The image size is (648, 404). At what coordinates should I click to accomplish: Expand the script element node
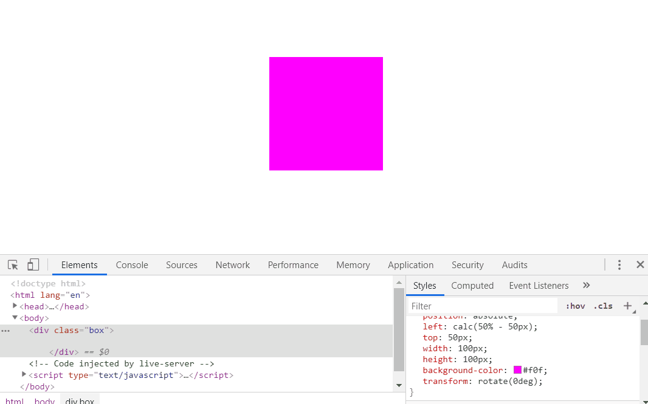click(24, 374)
